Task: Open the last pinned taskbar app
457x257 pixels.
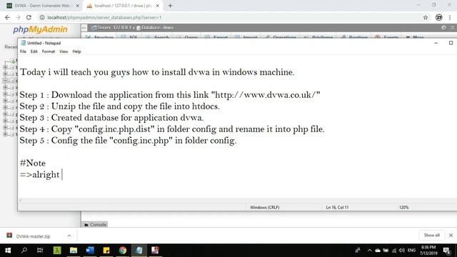Action: (x=155, y=251)
